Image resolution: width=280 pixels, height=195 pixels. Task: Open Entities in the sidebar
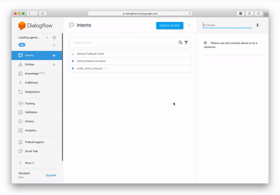coord(29,65)
